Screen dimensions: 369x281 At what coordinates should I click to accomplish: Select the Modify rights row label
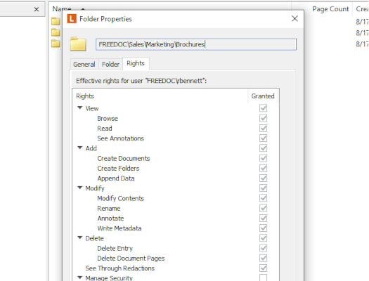[x=95, y=188]
